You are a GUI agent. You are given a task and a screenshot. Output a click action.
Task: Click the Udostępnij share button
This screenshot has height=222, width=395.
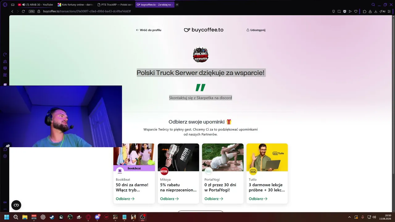[x=256, y=30]
